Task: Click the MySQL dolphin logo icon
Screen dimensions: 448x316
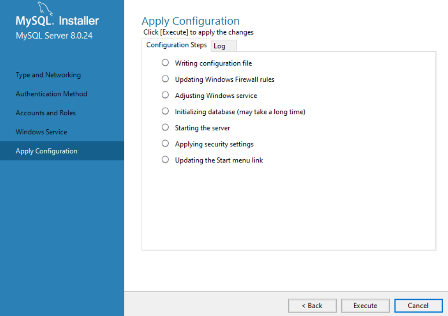Action: [x=45, y=8]
